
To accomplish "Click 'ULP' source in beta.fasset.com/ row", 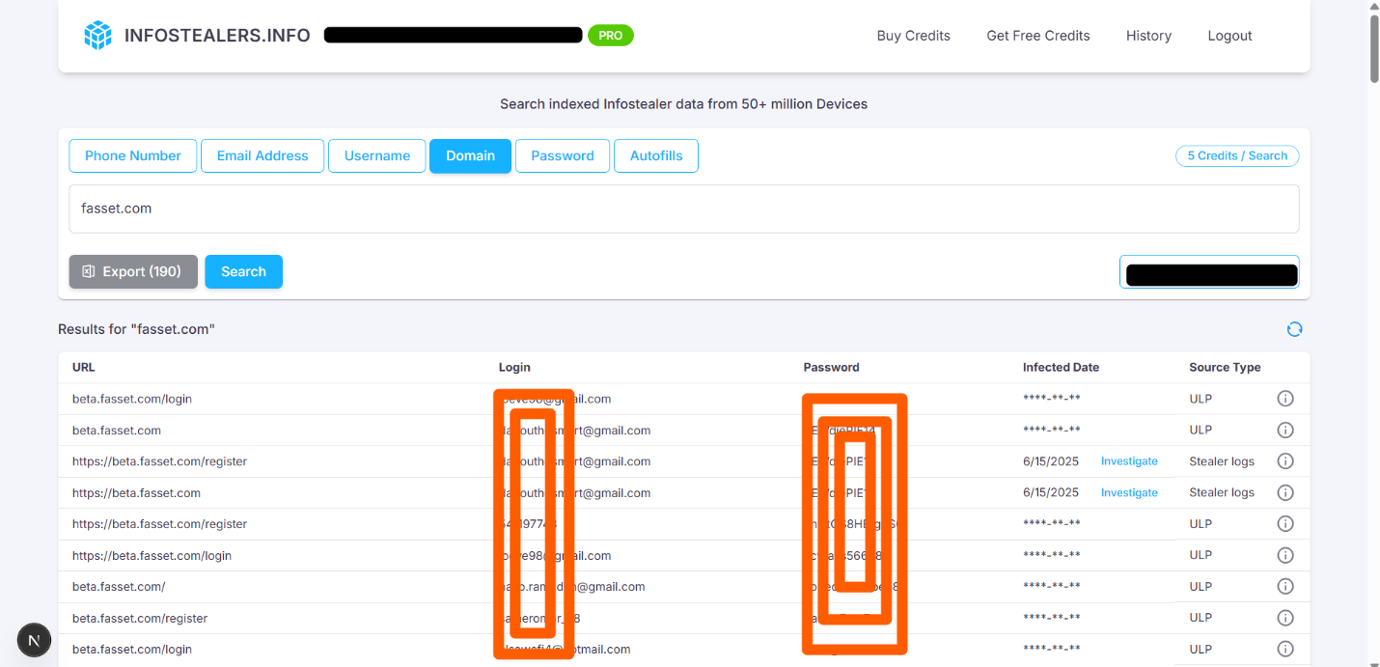I will coord(1201,587).
